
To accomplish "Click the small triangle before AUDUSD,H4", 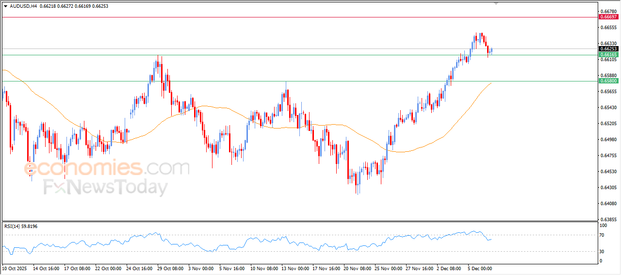I will click(6, 6).
